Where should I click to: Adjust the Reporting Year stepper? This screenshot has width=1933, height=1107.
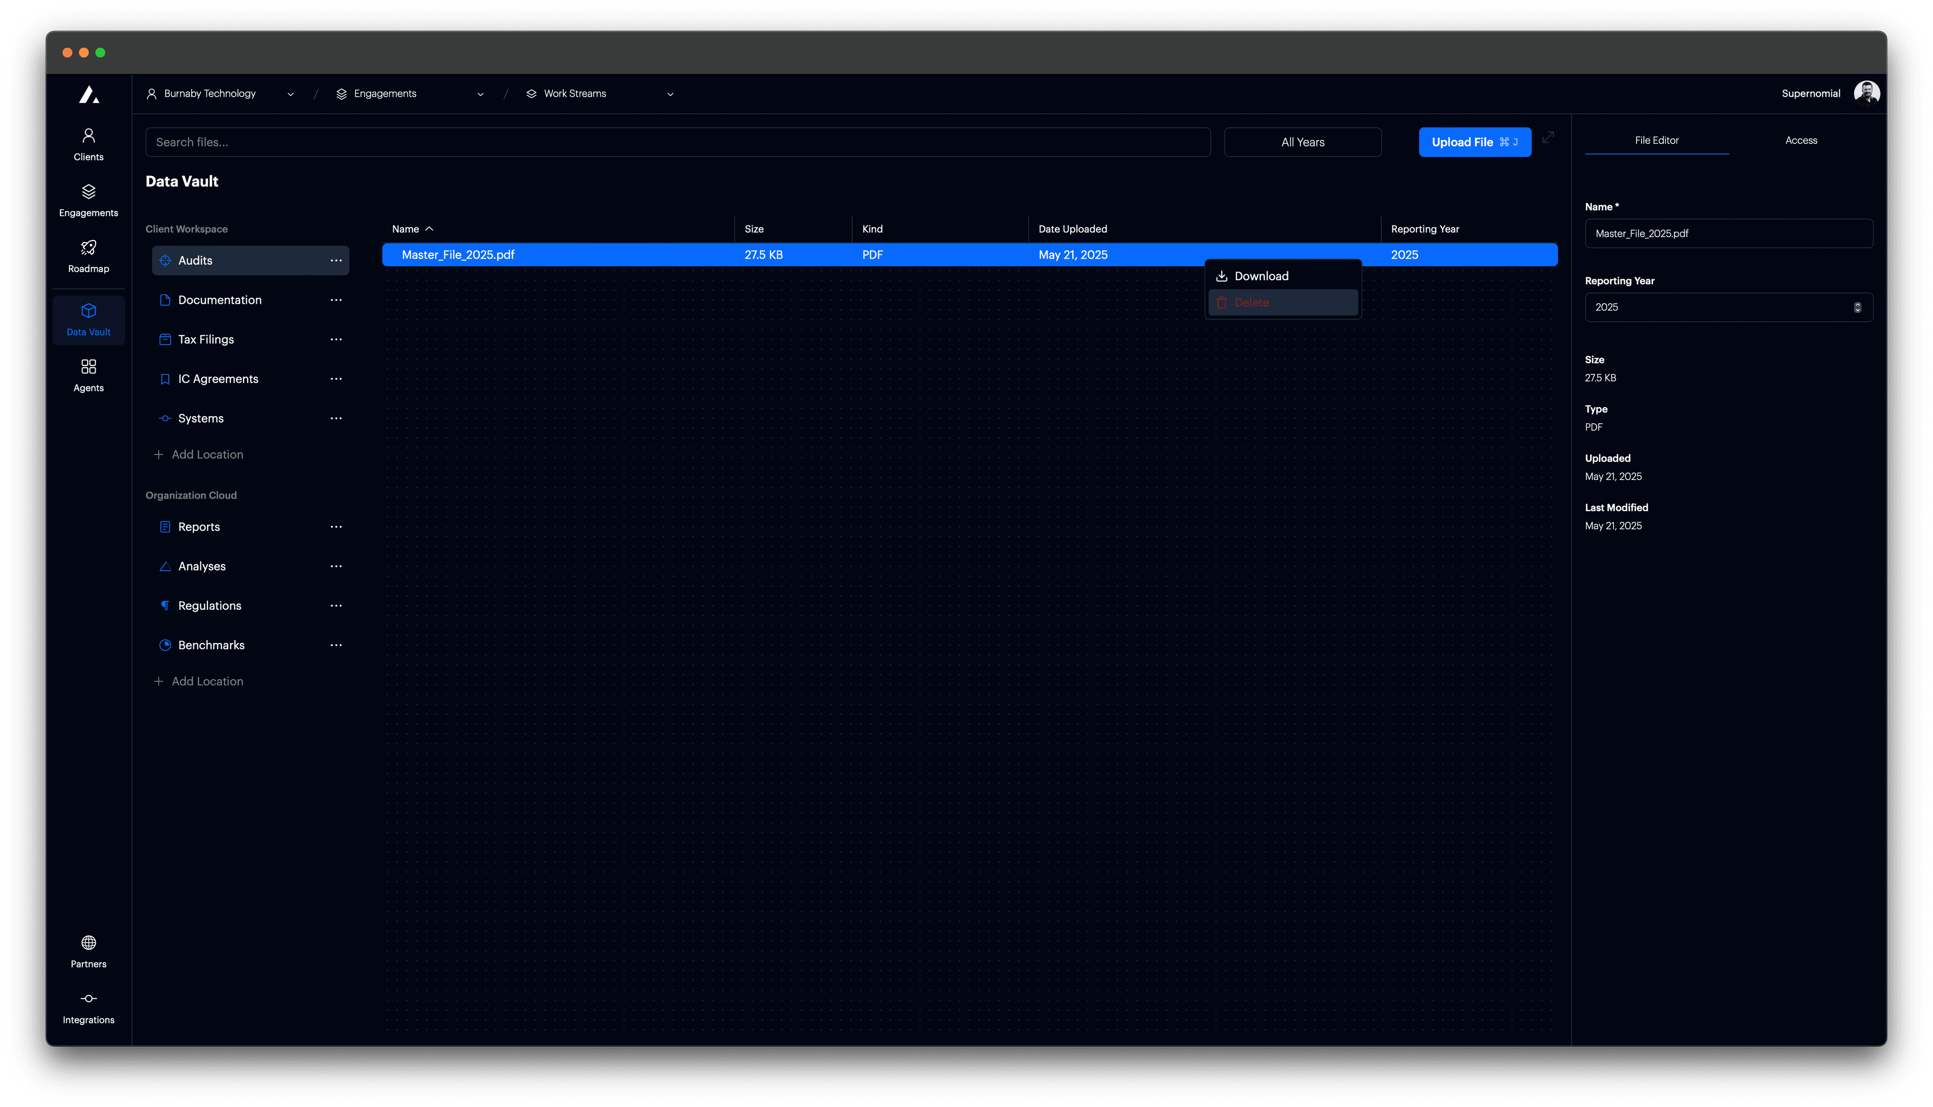1857,307
